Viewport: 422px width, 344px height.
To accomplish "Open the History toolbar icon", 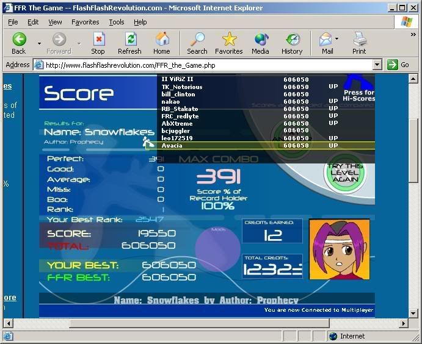I will [292, 40].
